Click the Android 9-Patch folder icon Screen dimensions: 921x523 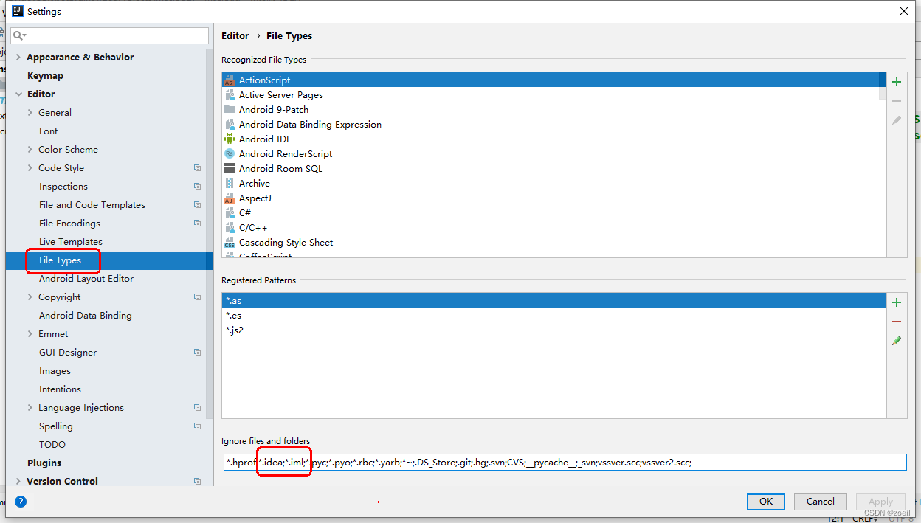(230, 109)
